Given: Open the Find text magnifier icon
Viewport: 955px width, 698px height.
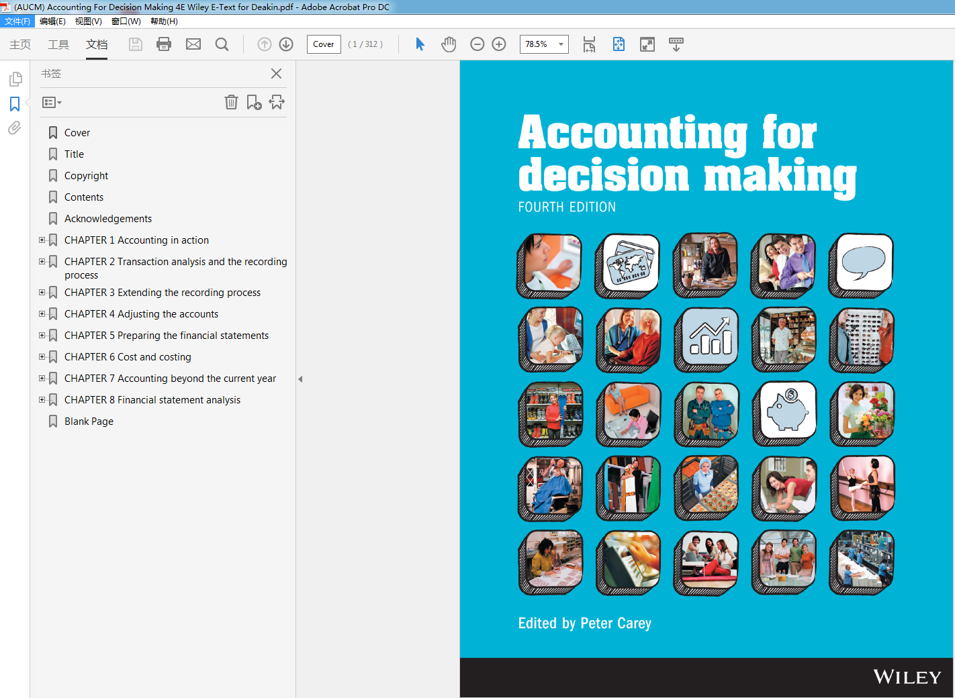Looking at the screenshot, I should point(222,44).
